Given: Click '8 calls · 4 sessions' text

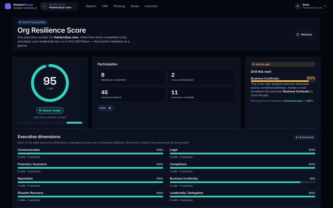Looking at the screenshot, I should point(181,200).
